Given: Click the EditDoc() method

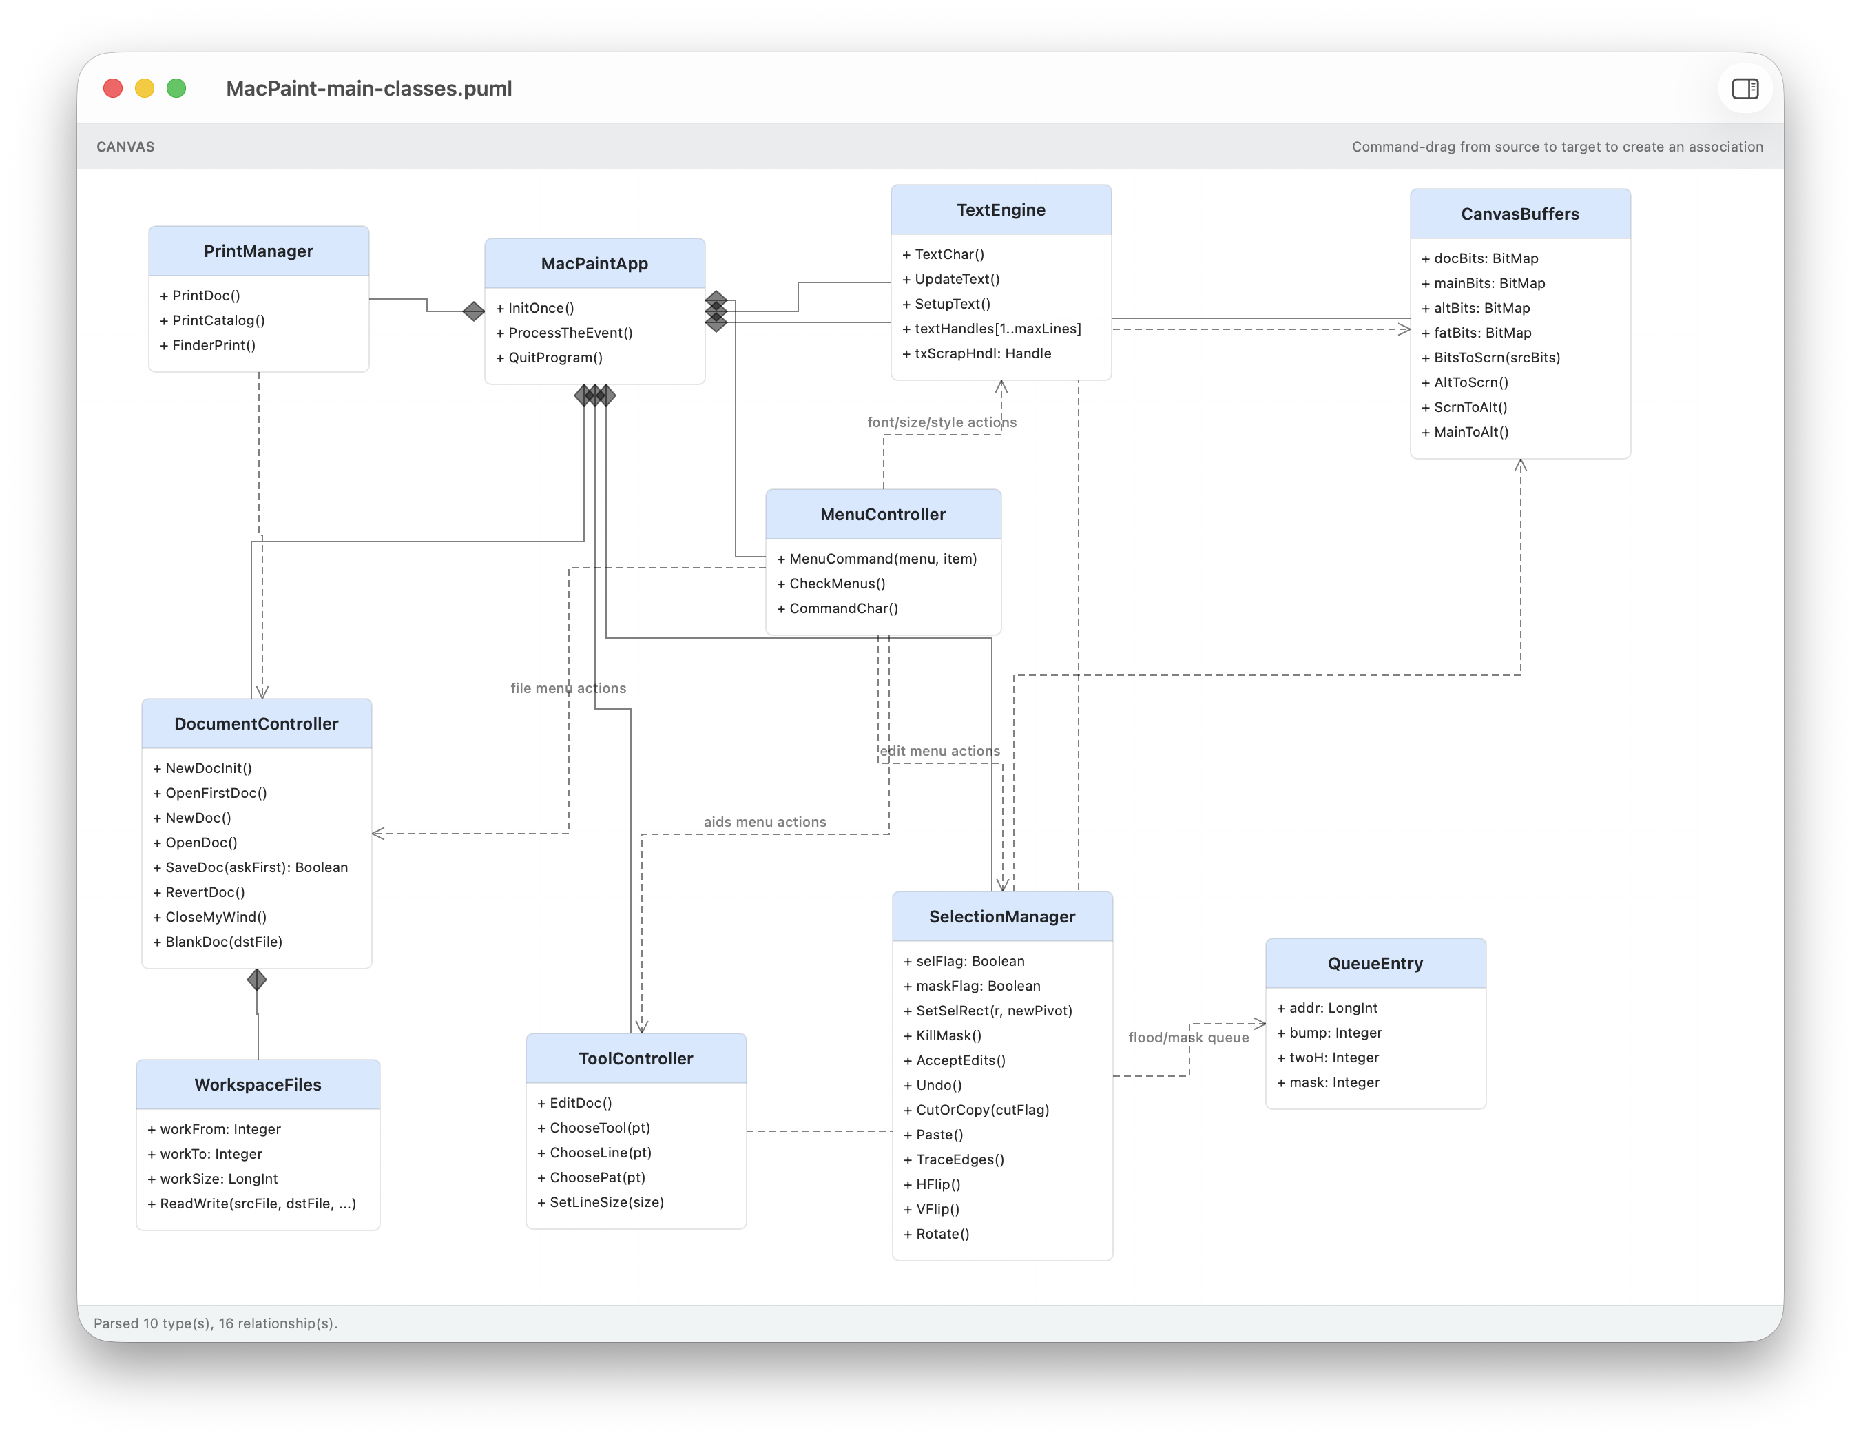Looking at the screenshot, I should point(575,1103).
